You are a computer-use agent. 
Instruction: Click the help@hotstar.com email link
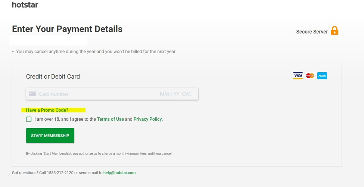point(119,173)
